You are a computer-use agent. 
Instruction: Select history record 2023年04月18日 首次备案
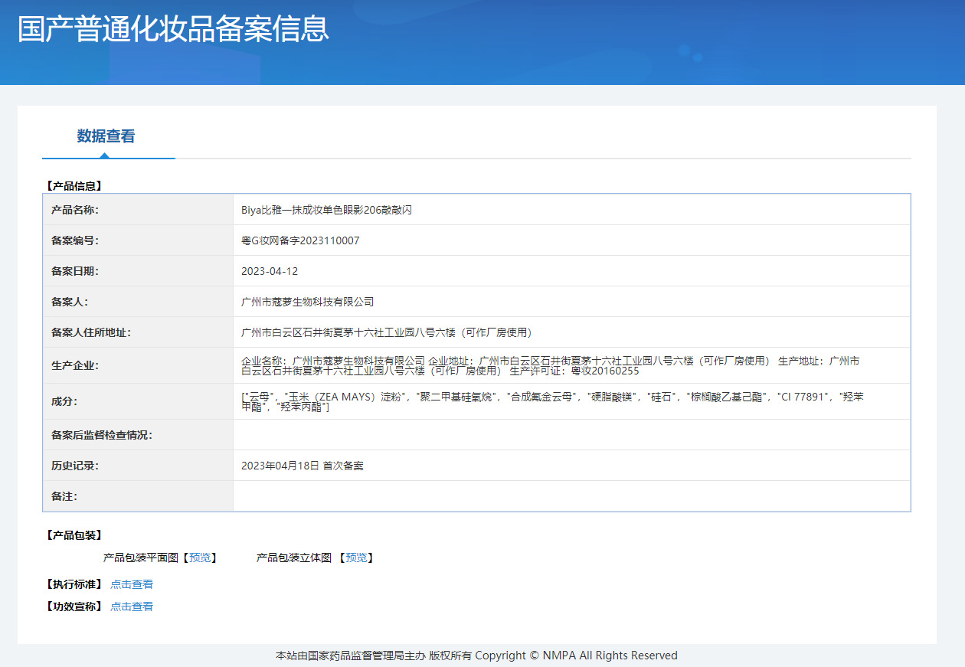coord(303,466)
